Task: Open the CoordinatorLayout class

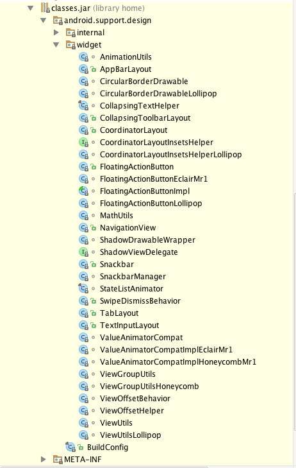Action: click(x=134, y=130)
